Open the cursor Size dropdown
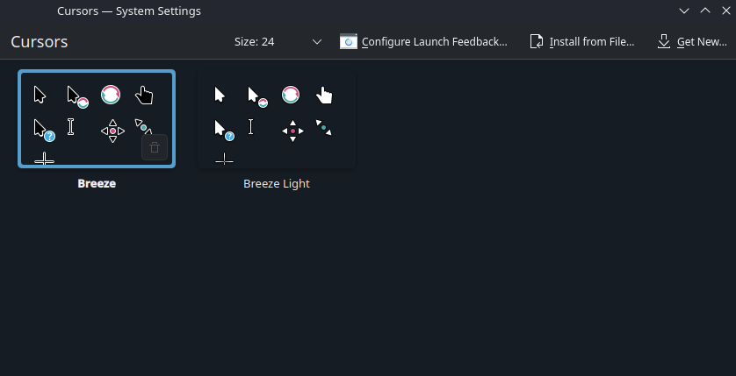The height and width of the screenshot is (376, 736). coord(278,42)
